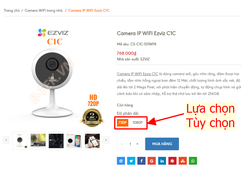Share product on WhatsApp

(193, 161)
